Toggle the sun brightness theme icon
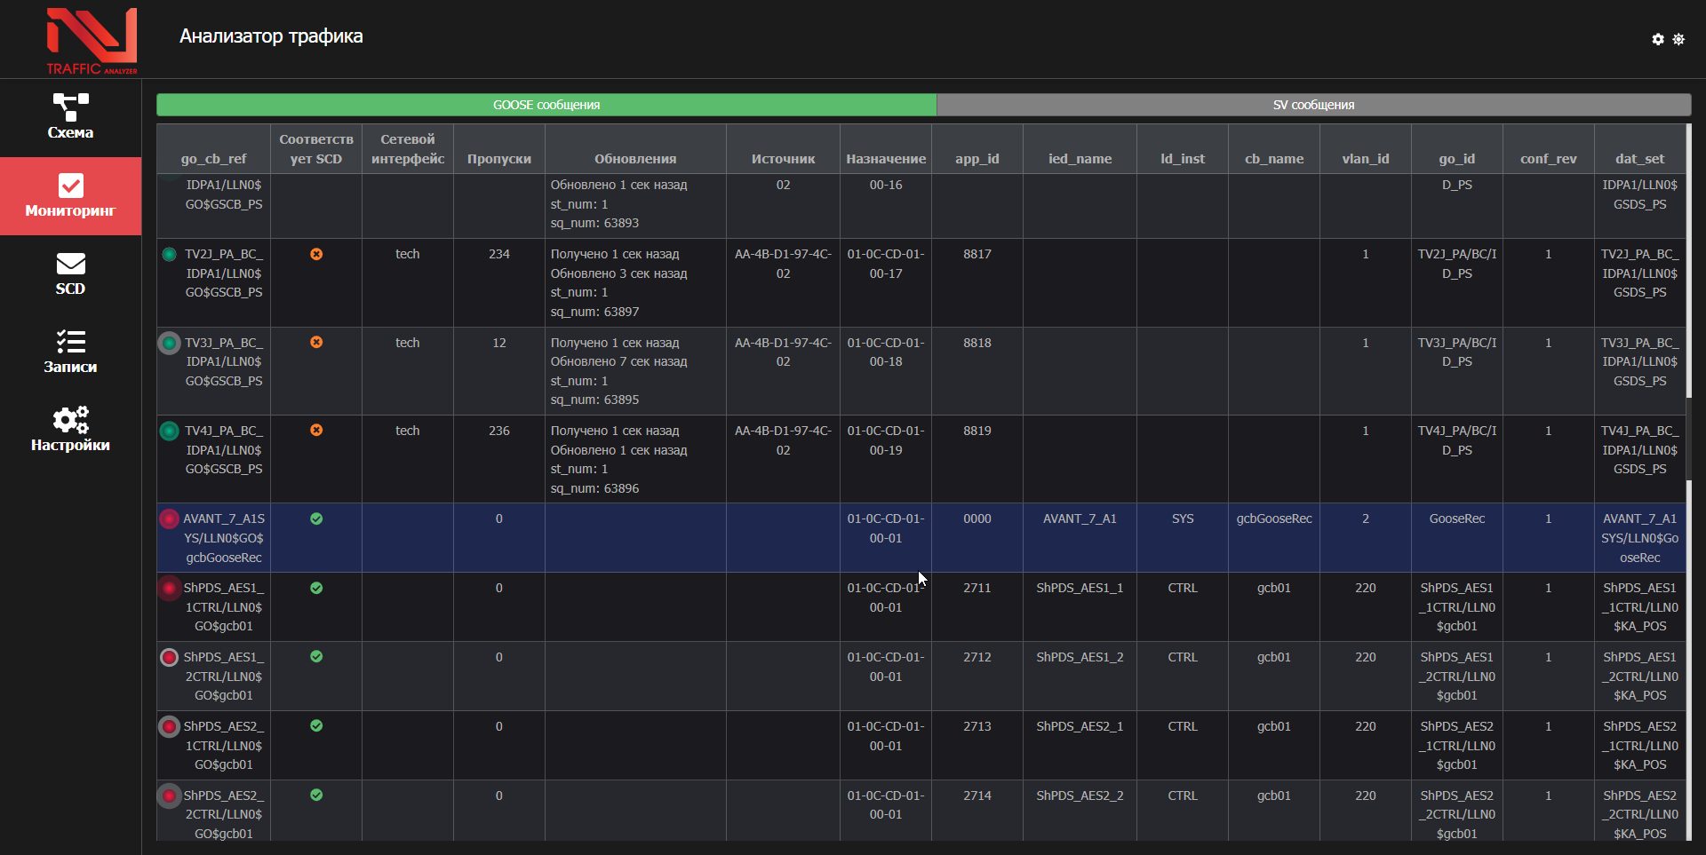The width and height of the screenshot is (1706, 855). (x=1678, y=39)
